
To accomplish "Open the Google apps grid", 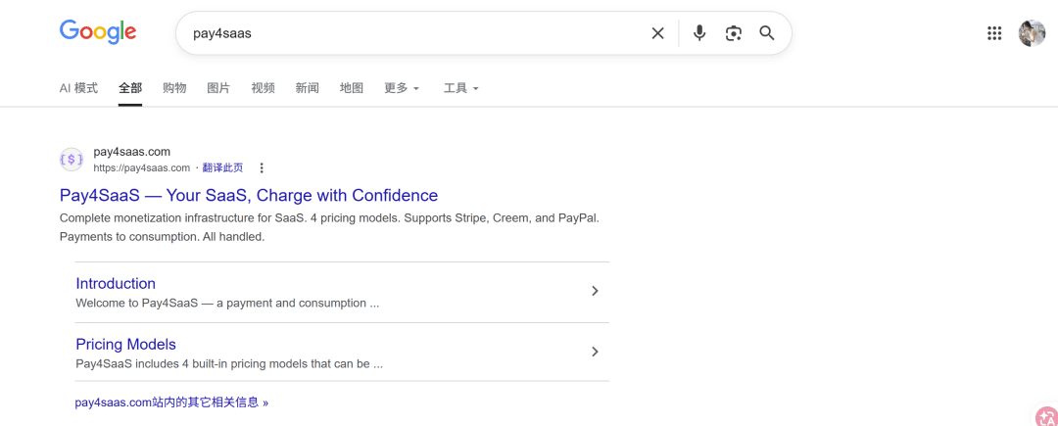I will [x=994, y=33].
